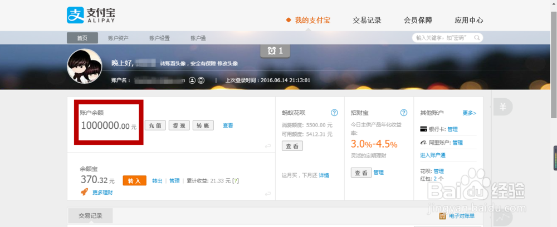Viewport: 557px width, 227px height.
Task: Click the account balance 1000000.00 元
Action: click(x=109, y=126)
